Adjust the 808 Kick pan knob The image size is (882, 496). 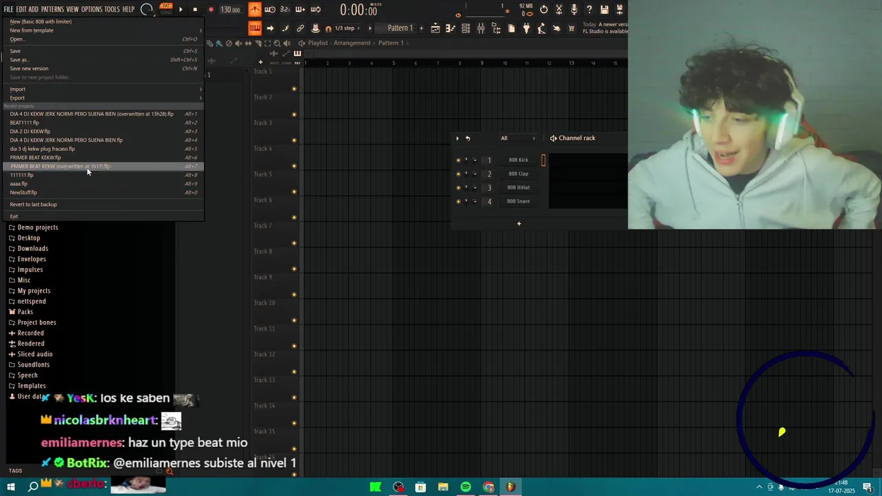click(x=466, y=160)
